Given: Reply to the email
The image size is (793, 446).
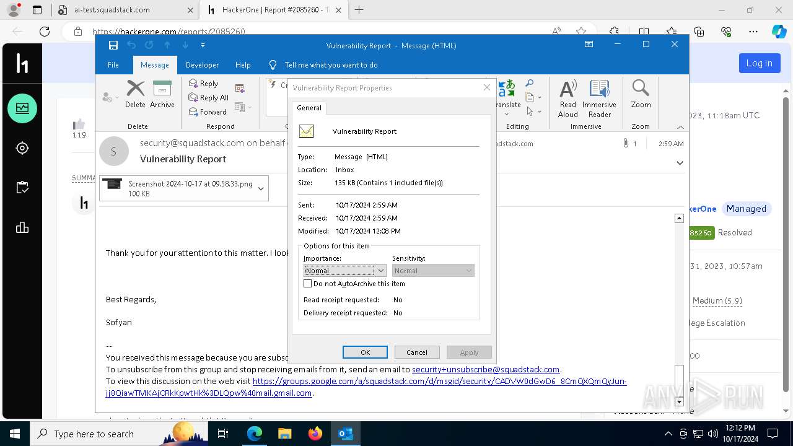Looking at the screenshot, I should 204,84.
